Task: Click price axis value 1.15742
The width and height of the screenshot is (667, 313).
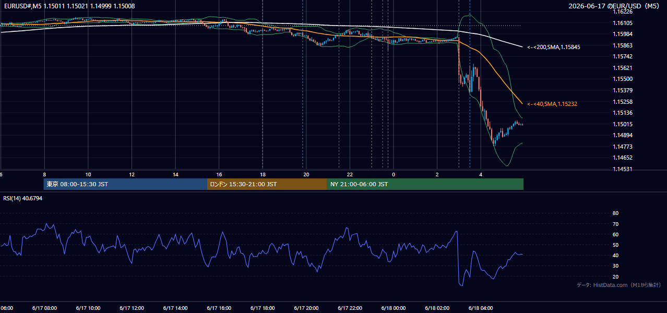Action: (622, 56)
